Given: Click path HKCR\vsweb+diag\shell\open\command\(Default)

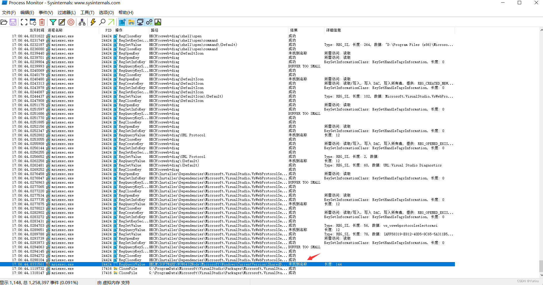Looking at the screenshot, I should (x=193, y=45).
